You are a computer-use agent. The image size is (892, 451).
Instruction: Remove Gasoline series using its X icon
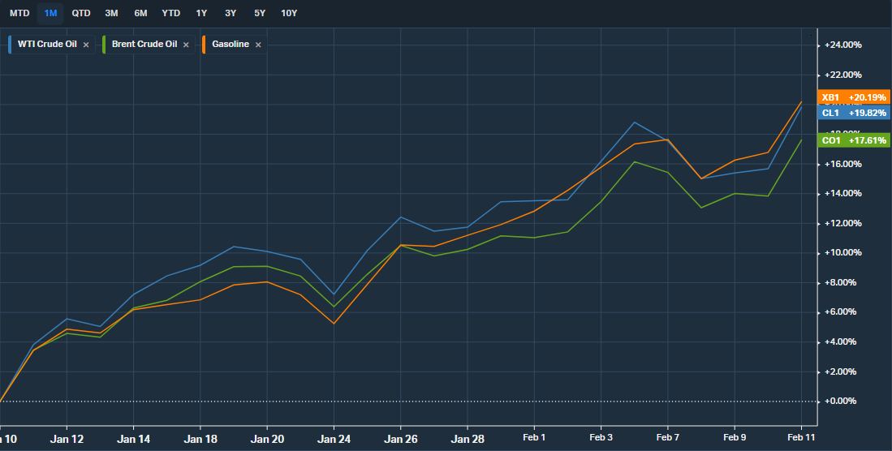[x=258, y=45]
